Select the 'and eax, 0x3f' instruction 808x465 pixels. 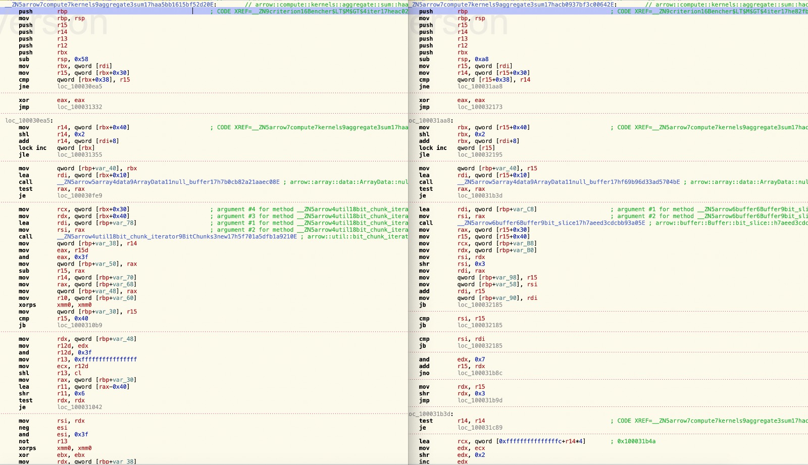tap(54, 257)
